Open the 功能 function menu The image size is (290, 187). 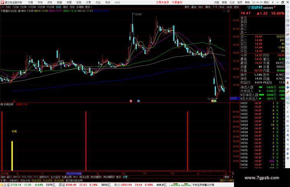[x=217, y=2]
